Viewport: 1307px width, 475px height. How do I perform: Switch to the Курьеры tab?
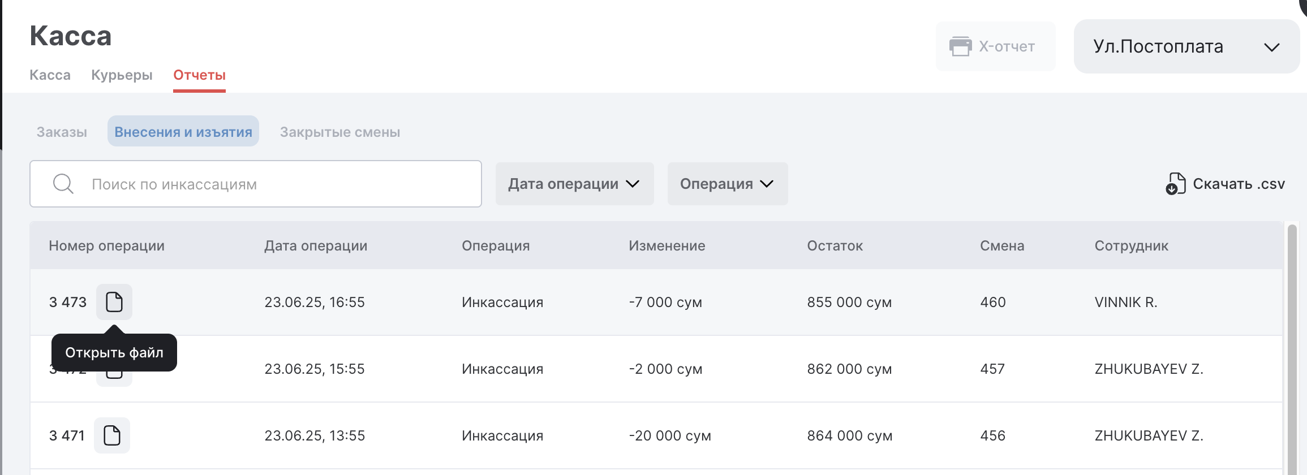point(122,75)
